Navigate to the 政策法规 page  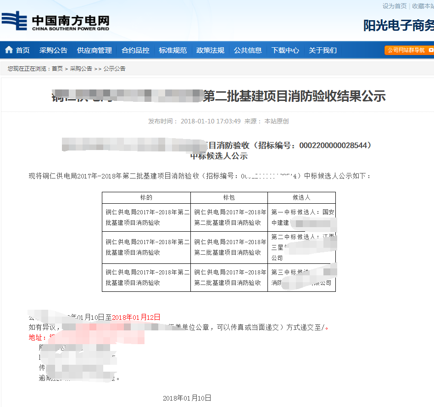tap(210, 50)
